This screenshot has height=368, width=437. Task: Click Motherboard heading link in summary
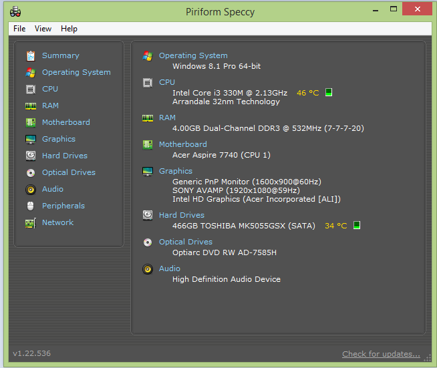coord(183,144)
